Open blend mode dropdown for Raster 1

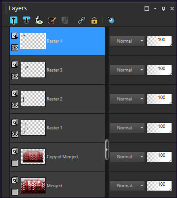point(127,128)
